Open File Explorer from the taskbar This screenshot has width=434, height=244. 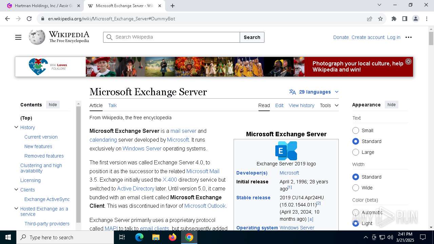point(156,237)
